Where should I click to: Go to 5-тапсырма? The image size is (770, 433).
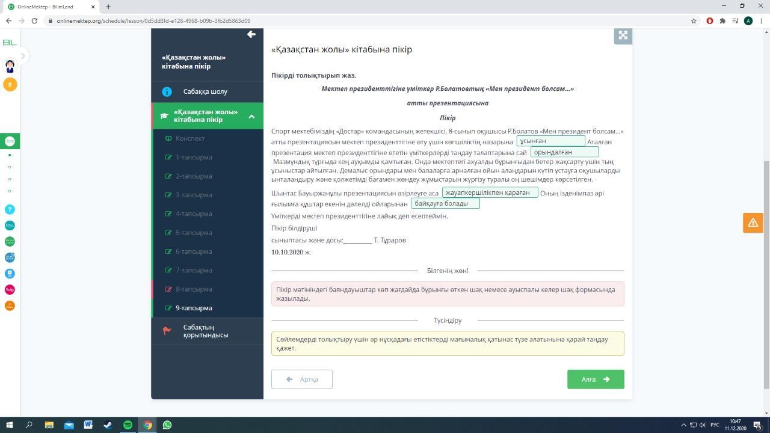[x=208, y=233]
